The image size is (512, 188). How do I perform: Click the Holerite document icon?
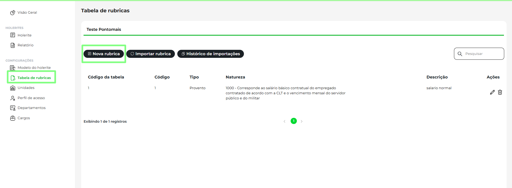pyautogui.click(x=13, y=35)
